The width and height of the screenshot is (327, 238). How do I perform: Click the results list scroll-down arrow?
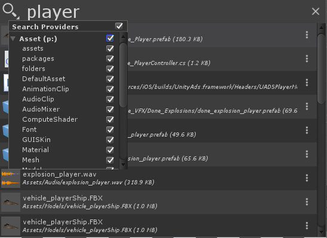[x=322, y=233]
